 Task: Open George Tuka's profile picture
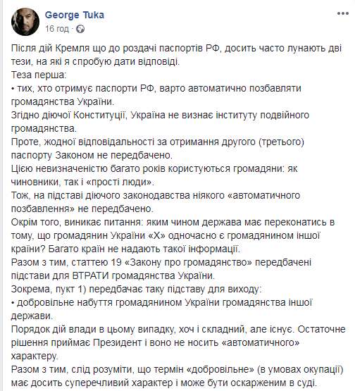click(25, 22)
